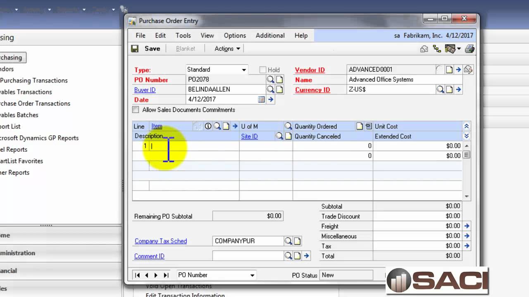Click the Vendor ID note icon
The width and height of the screenshot is (529, 297).
click(449, 70)
